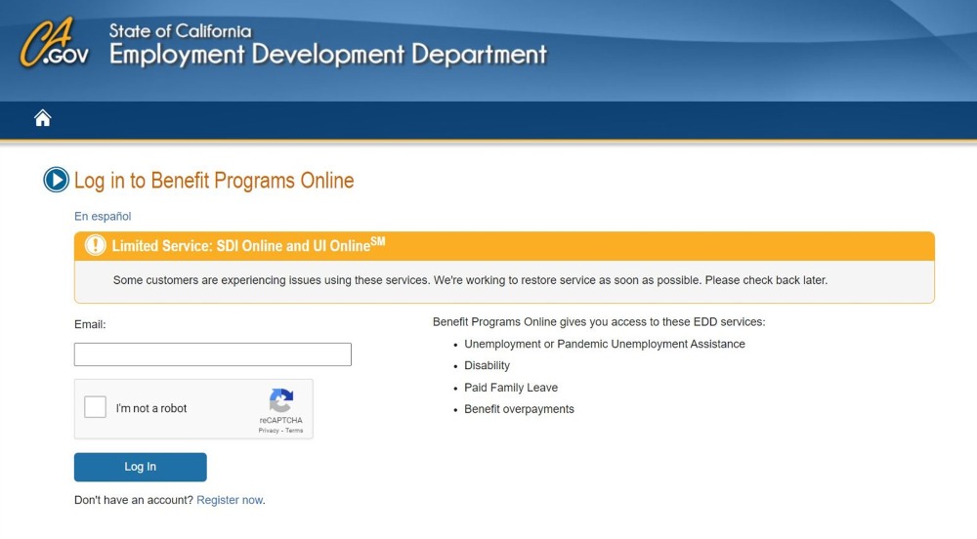Image resolution: width=977 pixels, height=539 pixels.
Task: Click the CA.gov logo
Action: tap(54, 45)
